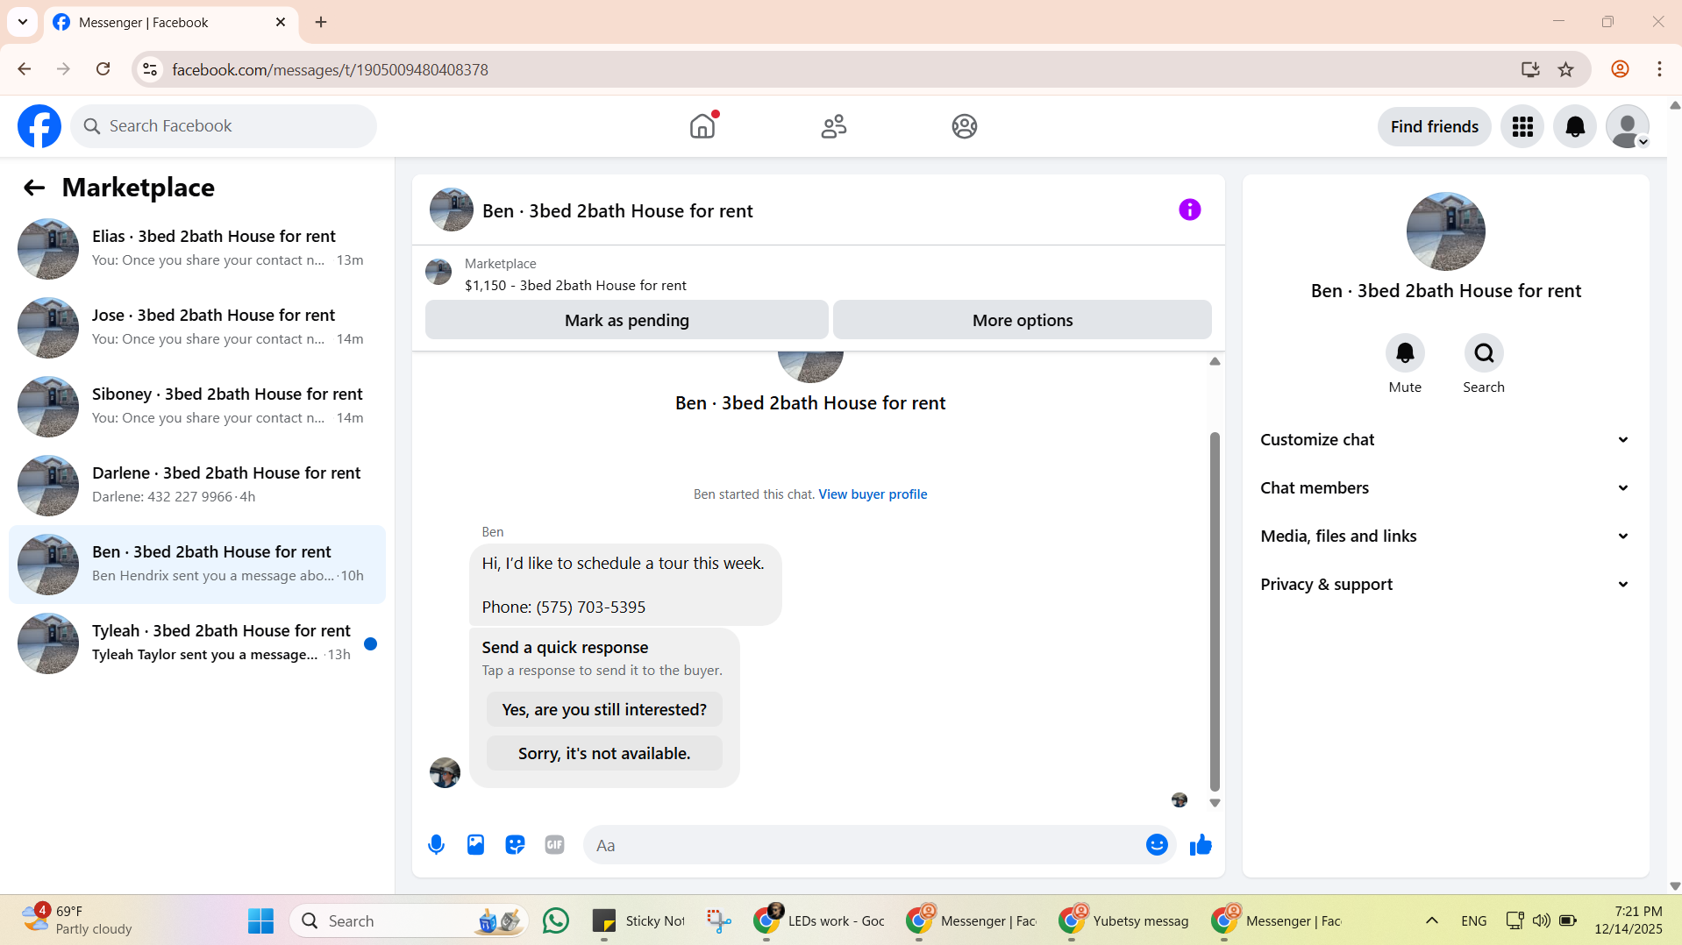Image resolution: width=1682 pixels, height=945 pixels.
Task: Open a new browser tab
Action: tap(321, 22)
